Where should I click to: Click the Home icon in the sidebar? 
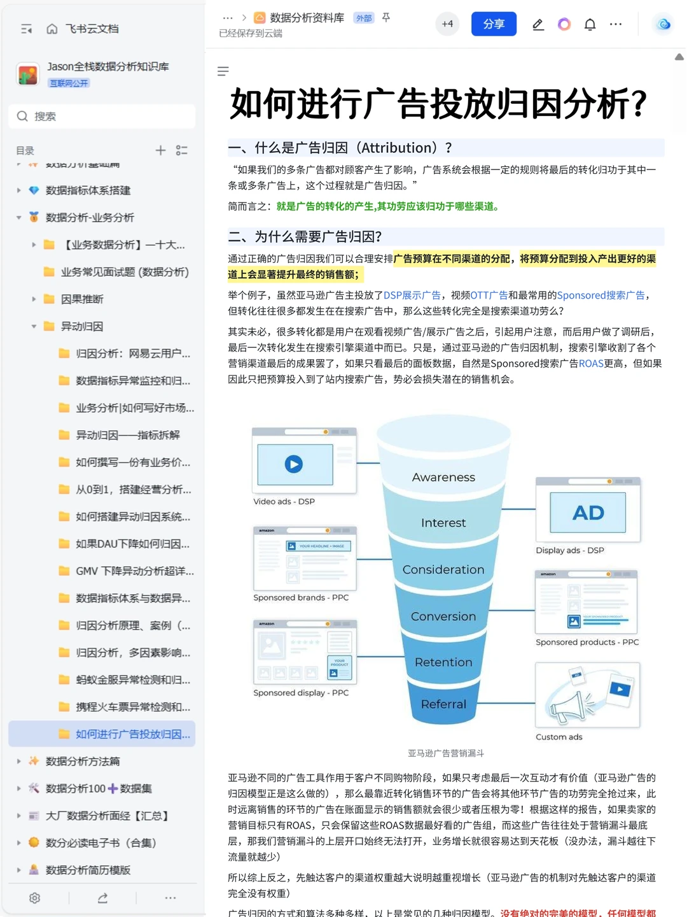(52, 29)
